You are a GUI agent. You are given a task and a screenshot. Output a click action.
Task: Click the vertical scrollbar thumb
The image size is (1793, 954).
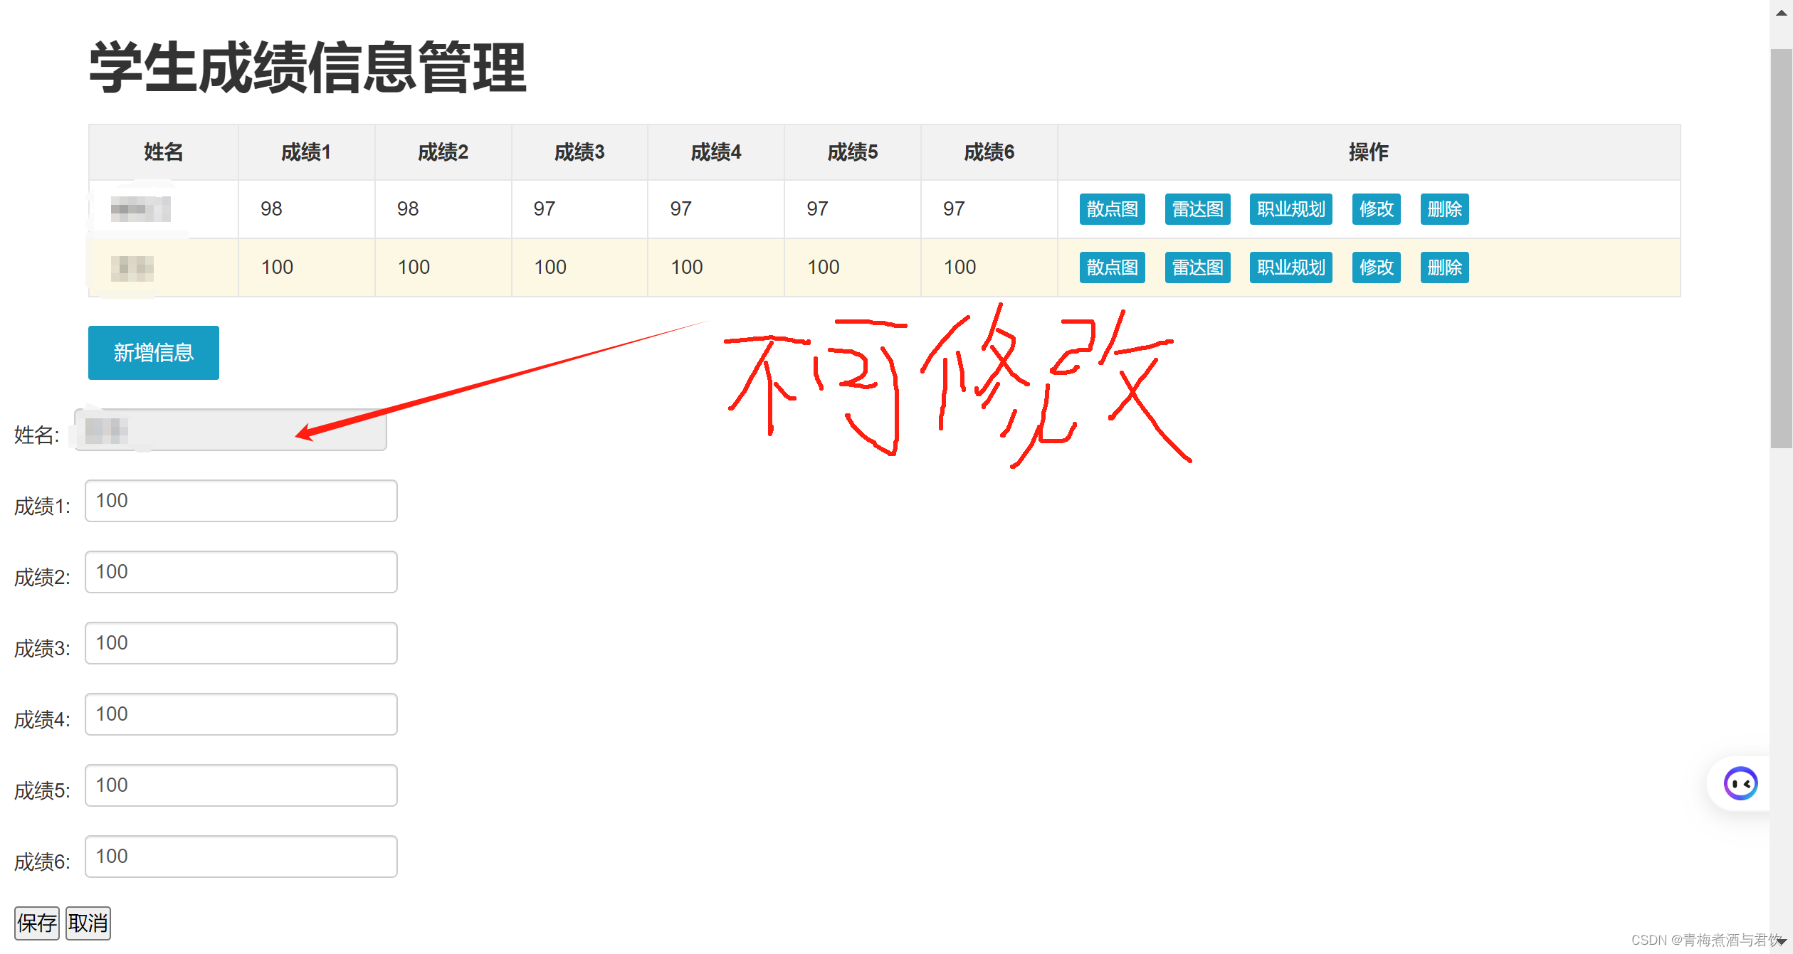pyautogui.click(x=1781, y=249)
